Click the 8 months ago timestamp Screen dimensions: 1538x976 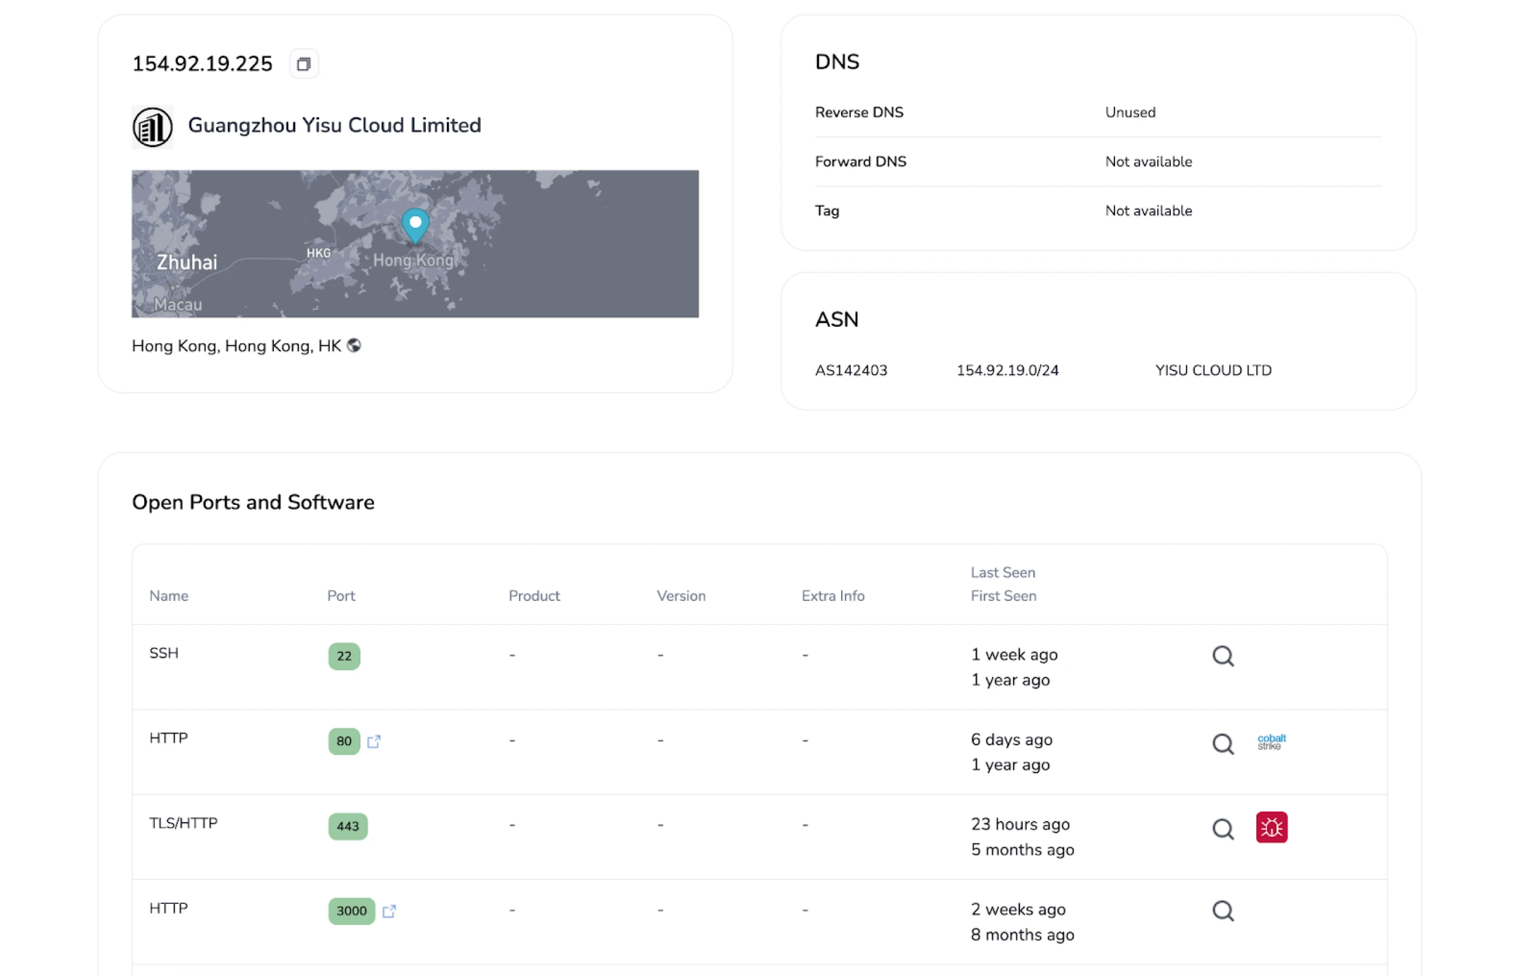(1023, 935)
